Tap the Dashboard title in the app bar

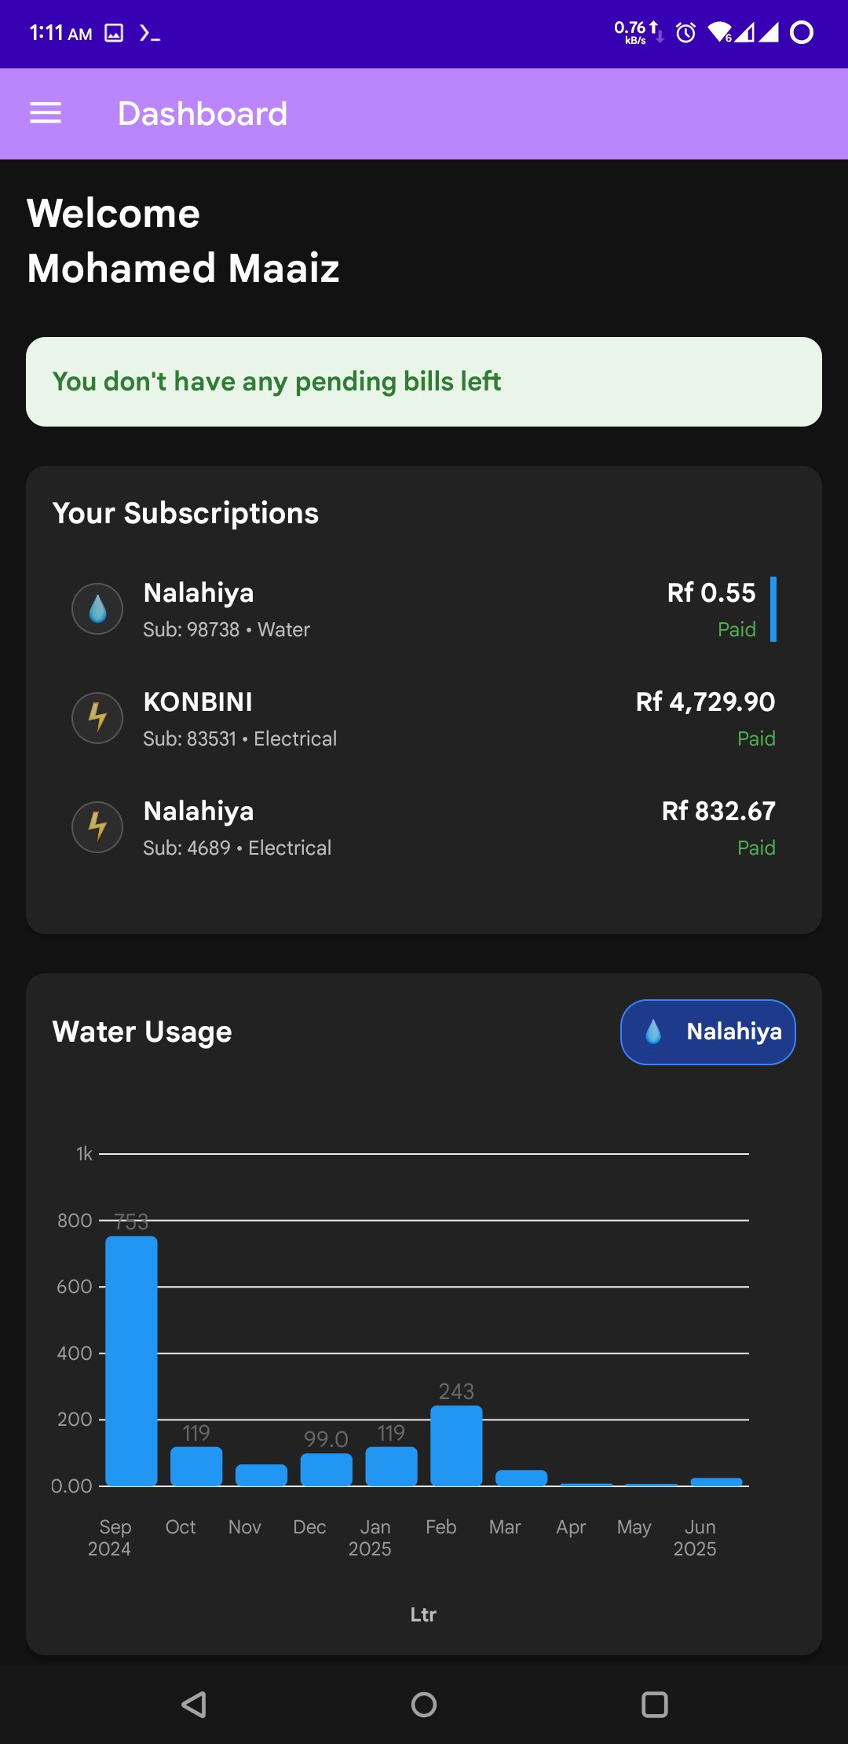click(x=203, y=114)
